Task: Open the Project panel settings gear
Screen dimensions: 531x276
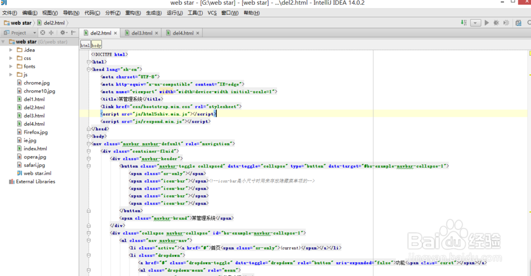Action: point(63,33)
